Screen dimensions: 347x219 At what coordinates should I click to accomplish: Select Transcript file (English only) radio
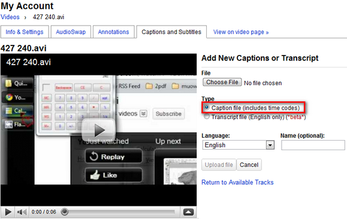tap(207, 116)
